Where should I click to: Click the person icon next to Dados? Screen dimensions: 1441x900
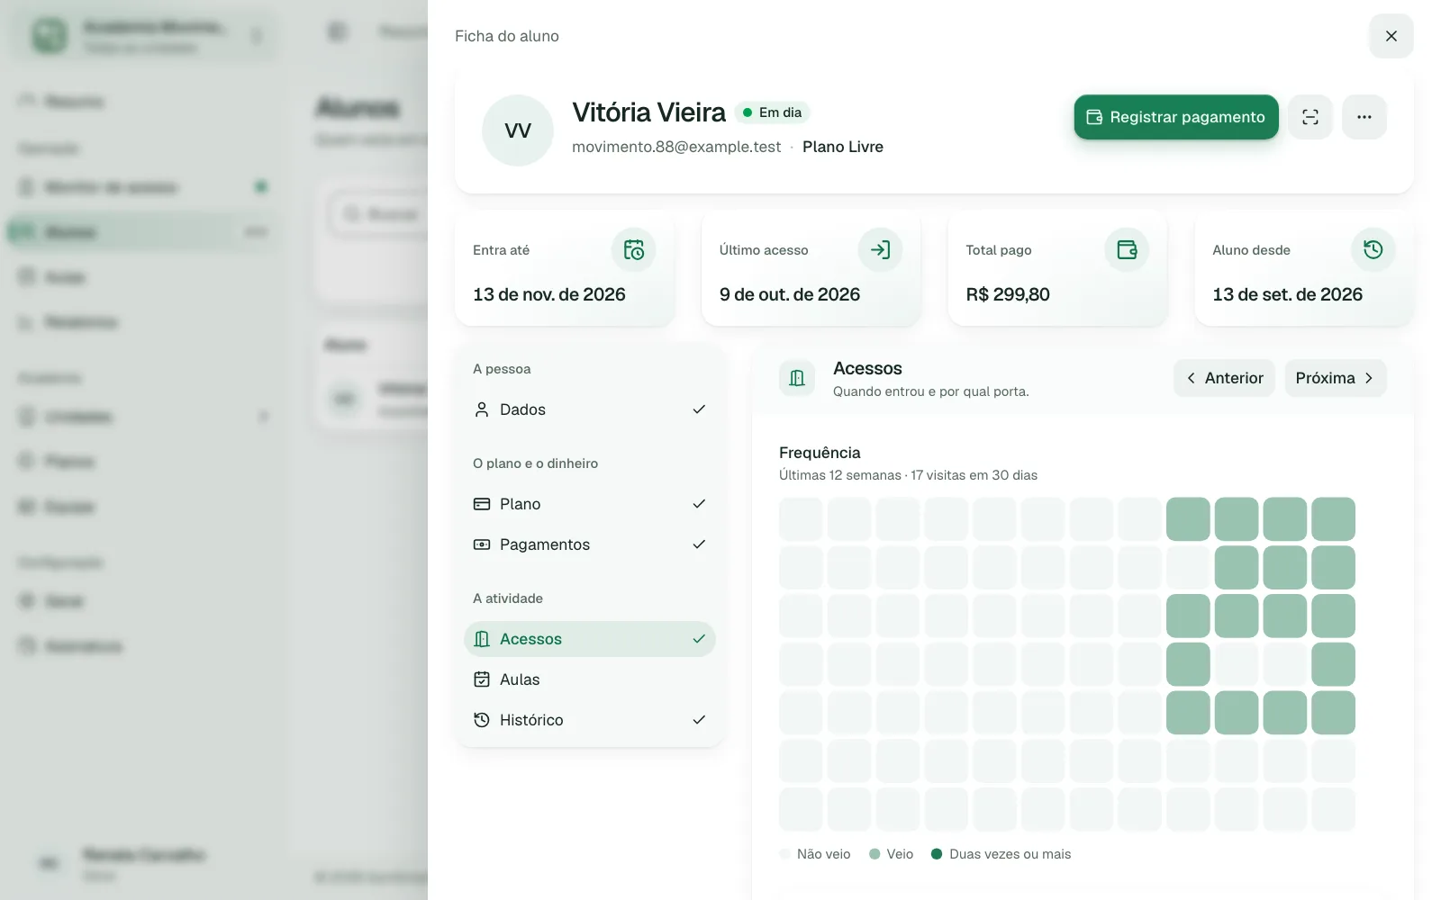[482, 409]
